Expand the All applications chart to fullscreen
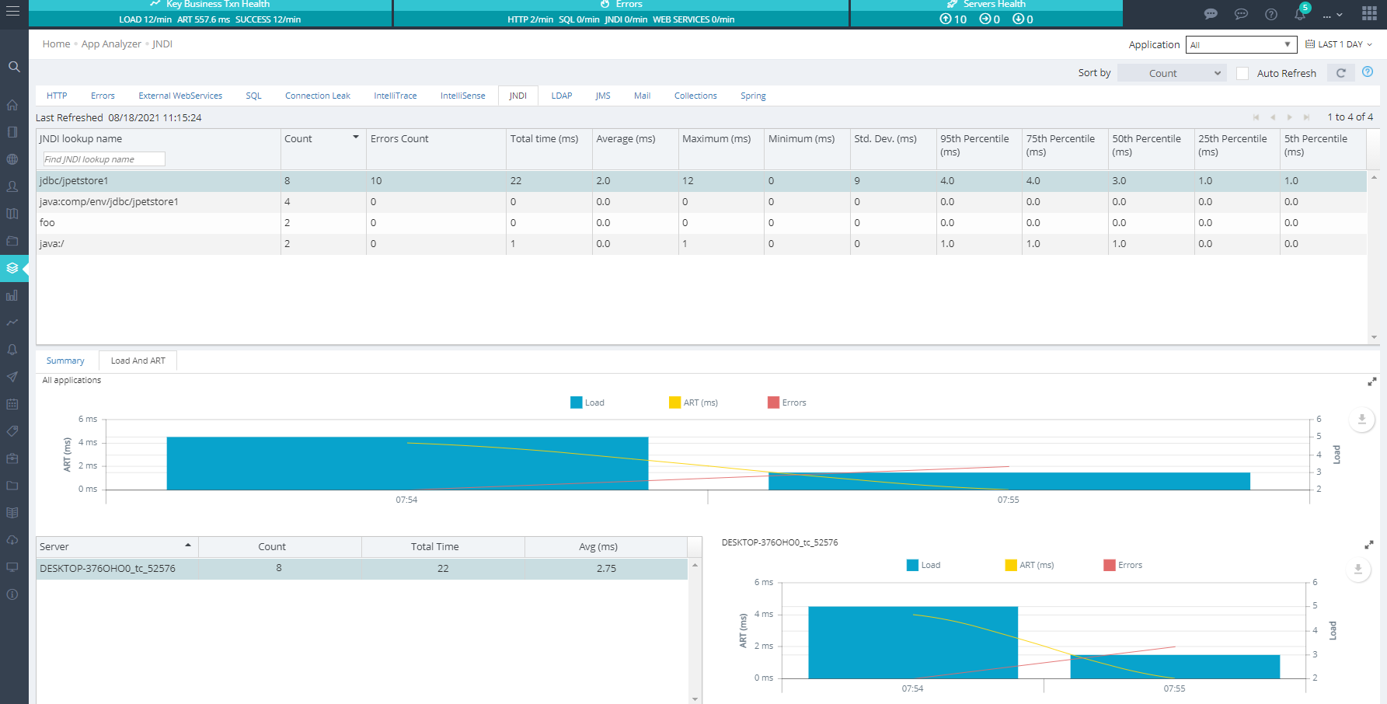The height and width of the screenshot is (704, 1387). 1371,382
